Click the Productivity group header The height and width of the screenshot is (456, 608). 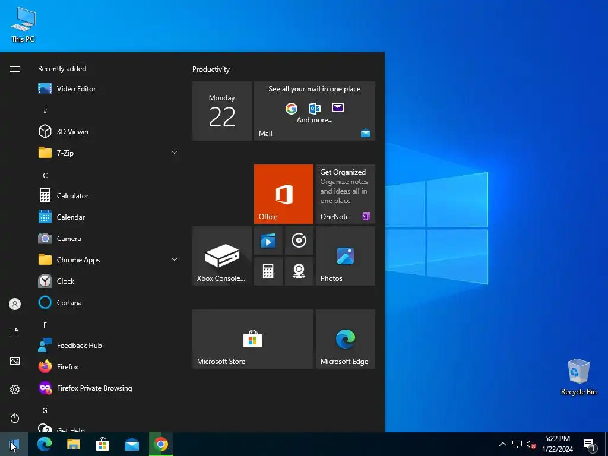point(211,69)
